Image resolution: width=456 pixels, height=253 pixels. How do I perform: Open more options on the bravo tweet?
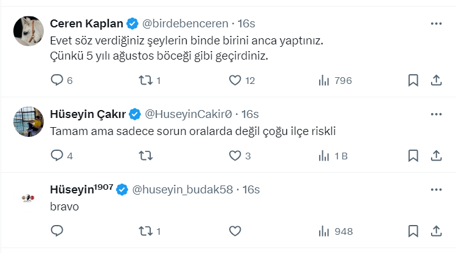436,189
